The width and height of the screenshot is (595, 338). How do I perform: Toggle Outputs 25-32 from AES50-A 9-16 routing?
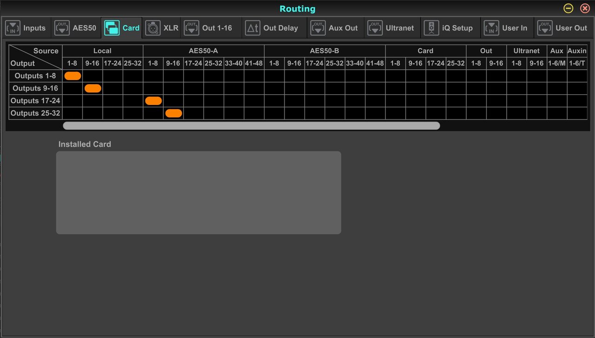pos(173,113)
